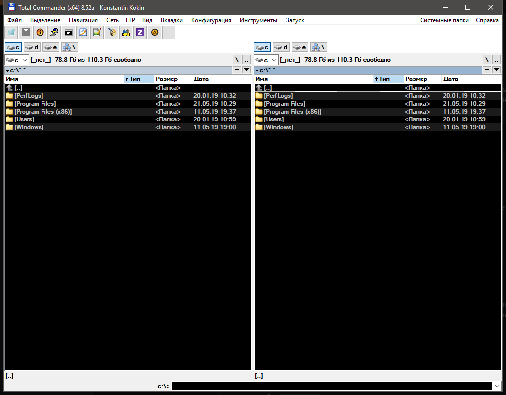Open the Сеть menu

tap(112, 20)
